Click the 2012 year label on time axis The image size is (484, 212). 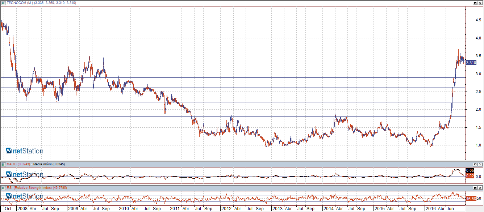coord(226,209)
